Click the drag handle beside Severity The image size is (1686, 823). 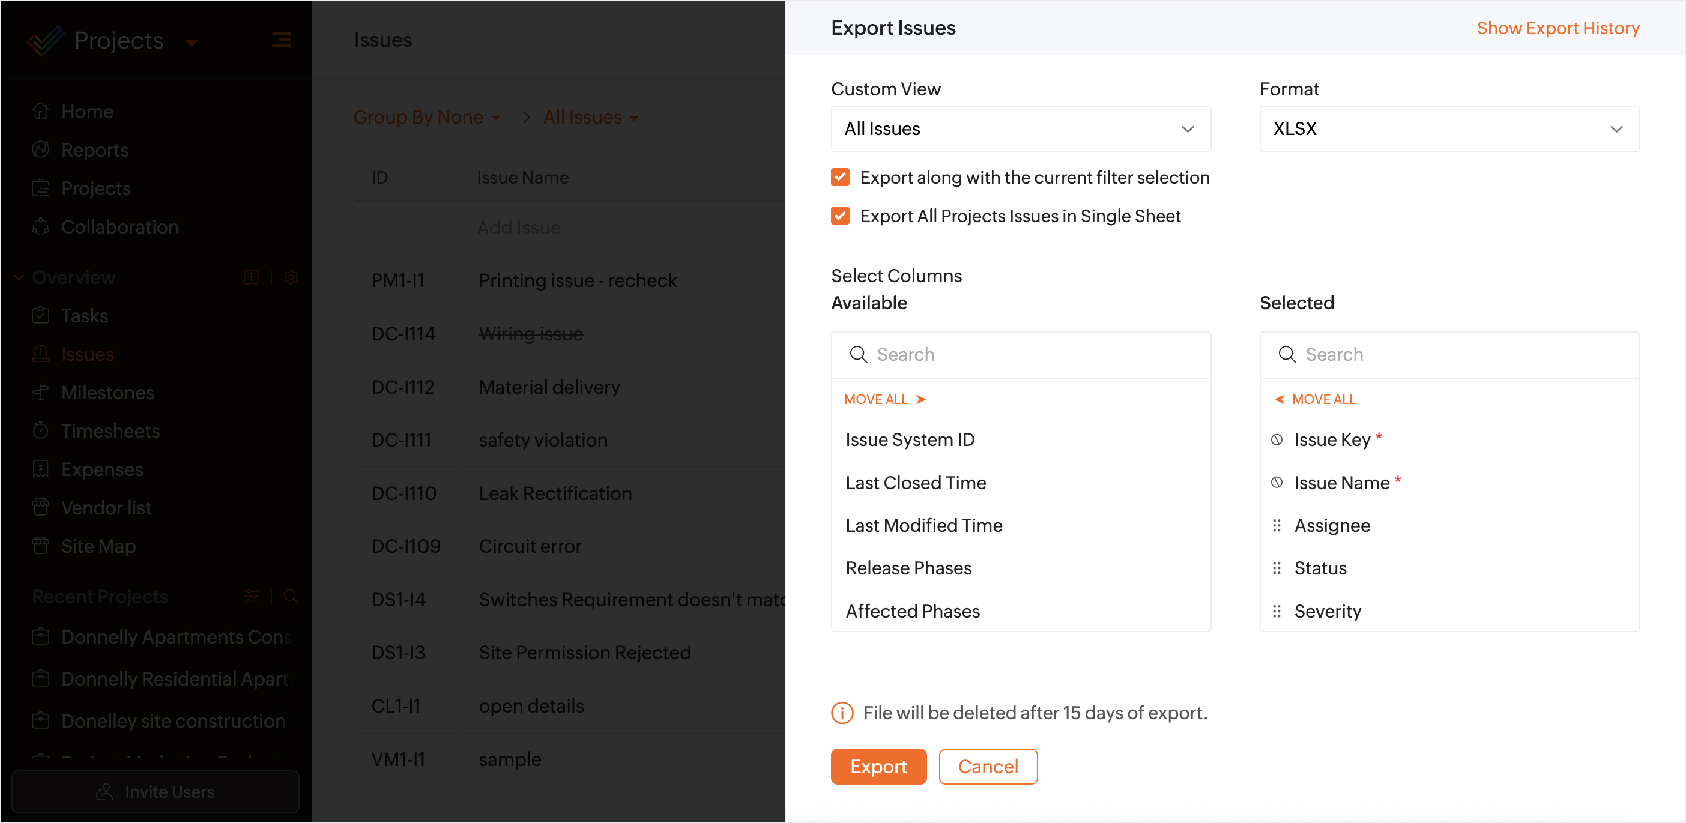pos(1277,611)
